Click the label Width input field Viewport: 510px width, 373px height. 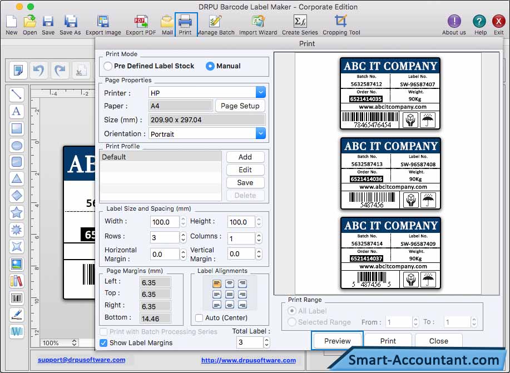(x=165, y=222)
